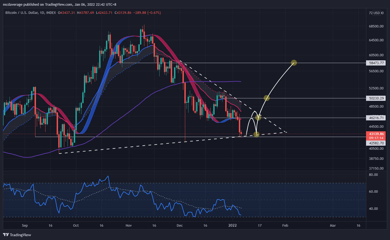
Task: Click the 44500.00 price axis tick
Action: point(376,127)
